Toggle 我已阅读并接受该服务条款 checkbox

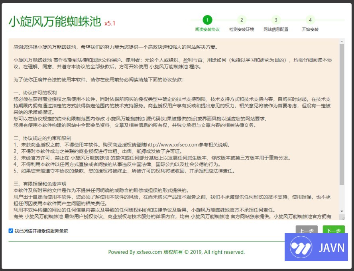11,231
